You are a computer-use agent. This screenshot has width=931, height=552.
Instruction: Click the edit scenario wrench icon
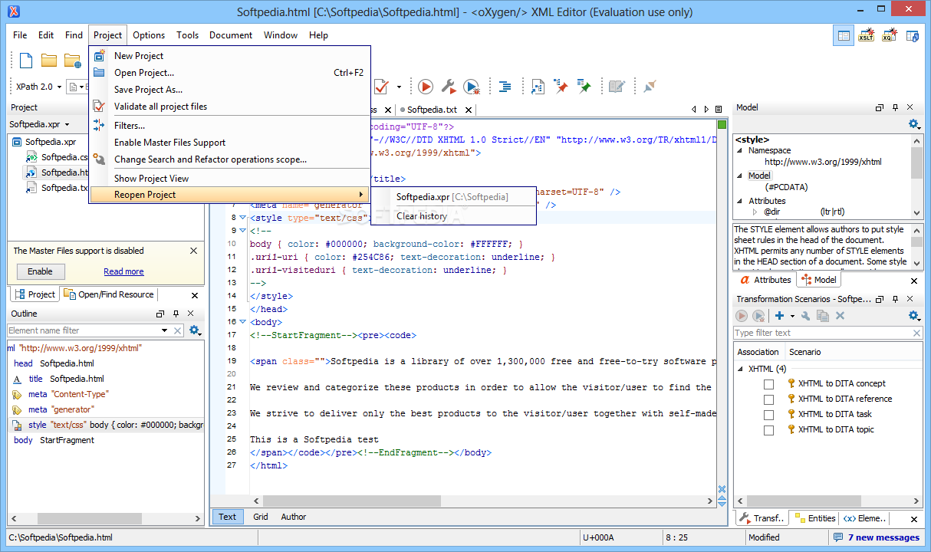[805, 316]
